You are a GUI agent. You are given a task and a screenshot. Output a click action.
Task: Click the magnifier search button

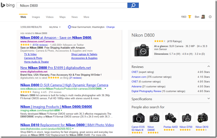(133, 5)
